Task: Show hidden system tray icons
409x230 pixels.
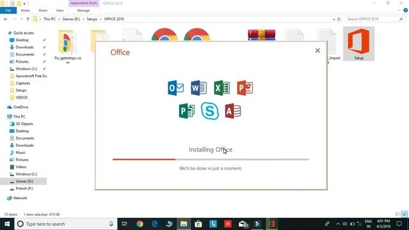Action: [338, 224]
